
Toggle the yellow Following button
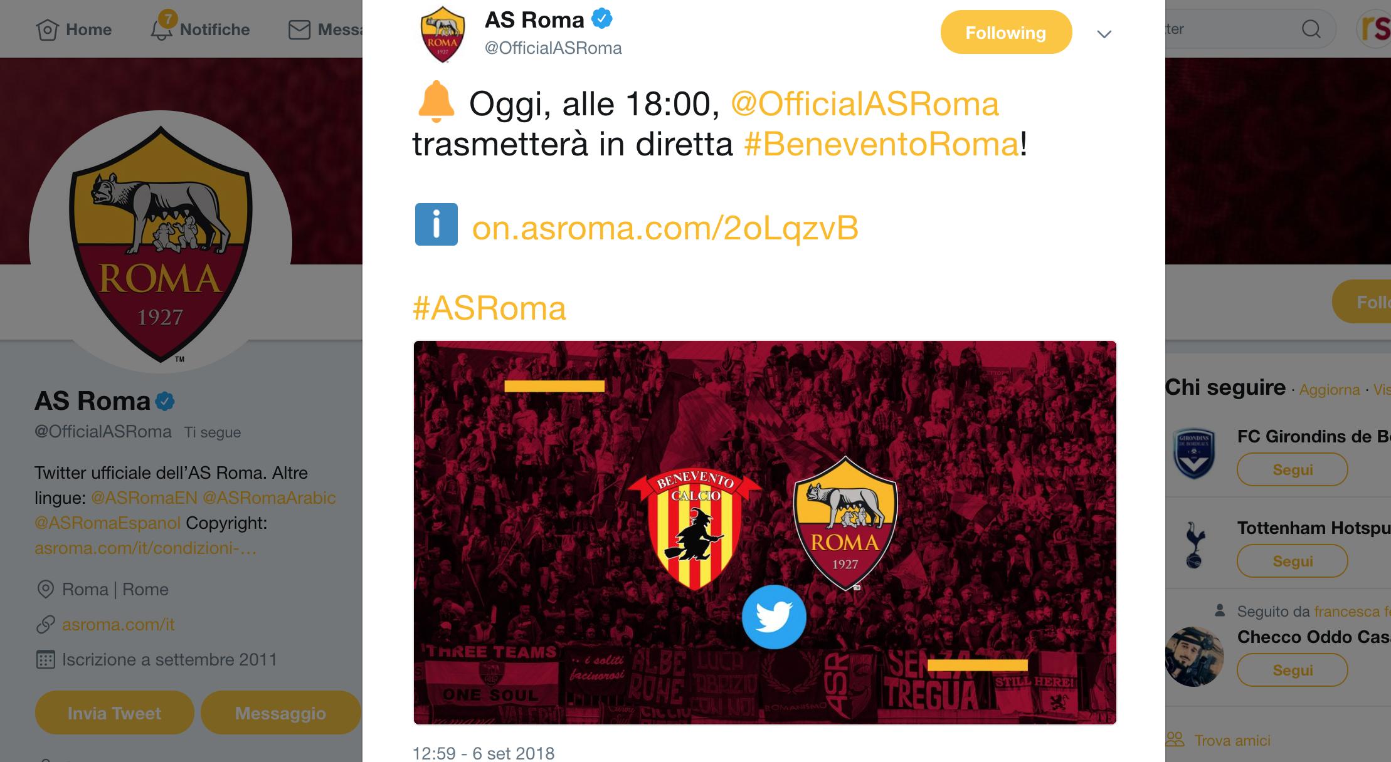[1006, 32]
